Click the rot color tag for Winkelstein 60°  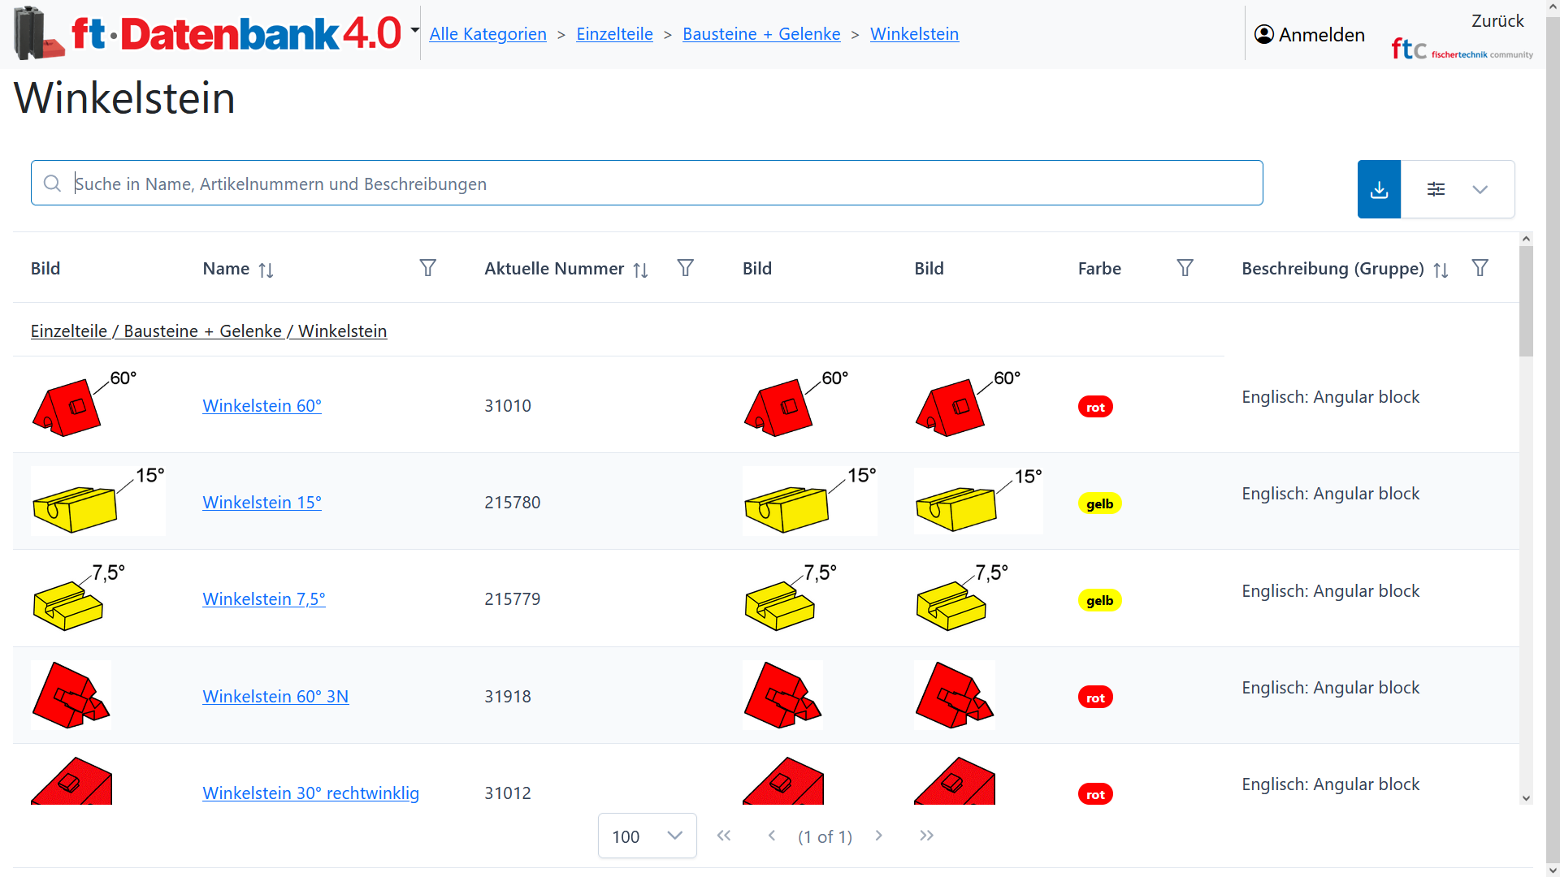[x=1094, y=407]
